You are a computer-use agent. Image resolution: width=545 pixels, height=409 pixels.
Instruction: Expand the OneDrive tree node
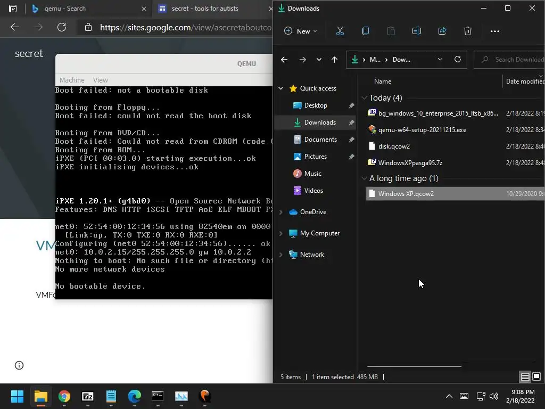(281, 212)
